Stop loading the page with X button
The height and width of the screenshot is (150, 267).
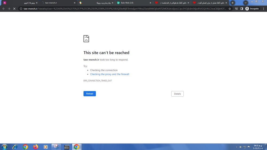coord(14,9)
